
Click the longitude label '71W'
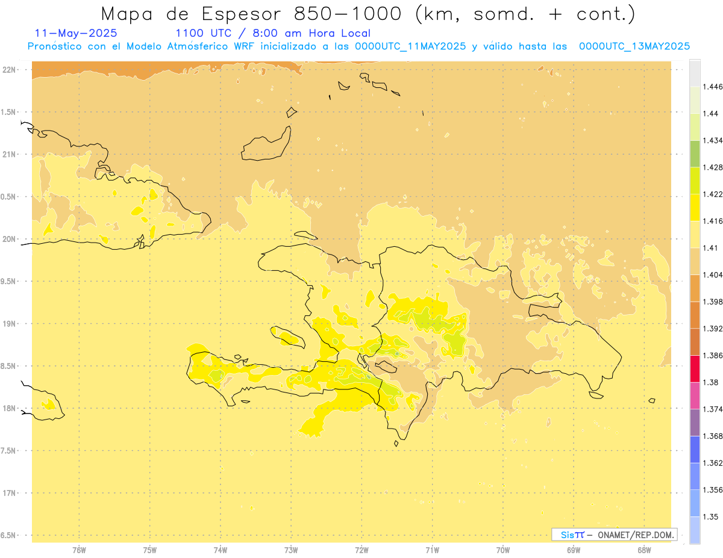pos(432,550)
